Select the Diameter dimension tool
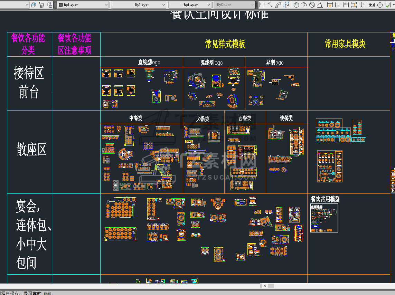Screen dimensions: 395x295 312,4
